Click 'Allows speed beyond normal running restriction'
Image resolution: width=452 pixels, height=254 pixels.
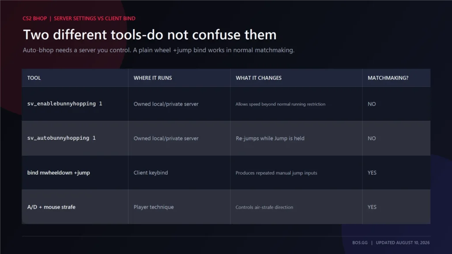click(280, 104)
